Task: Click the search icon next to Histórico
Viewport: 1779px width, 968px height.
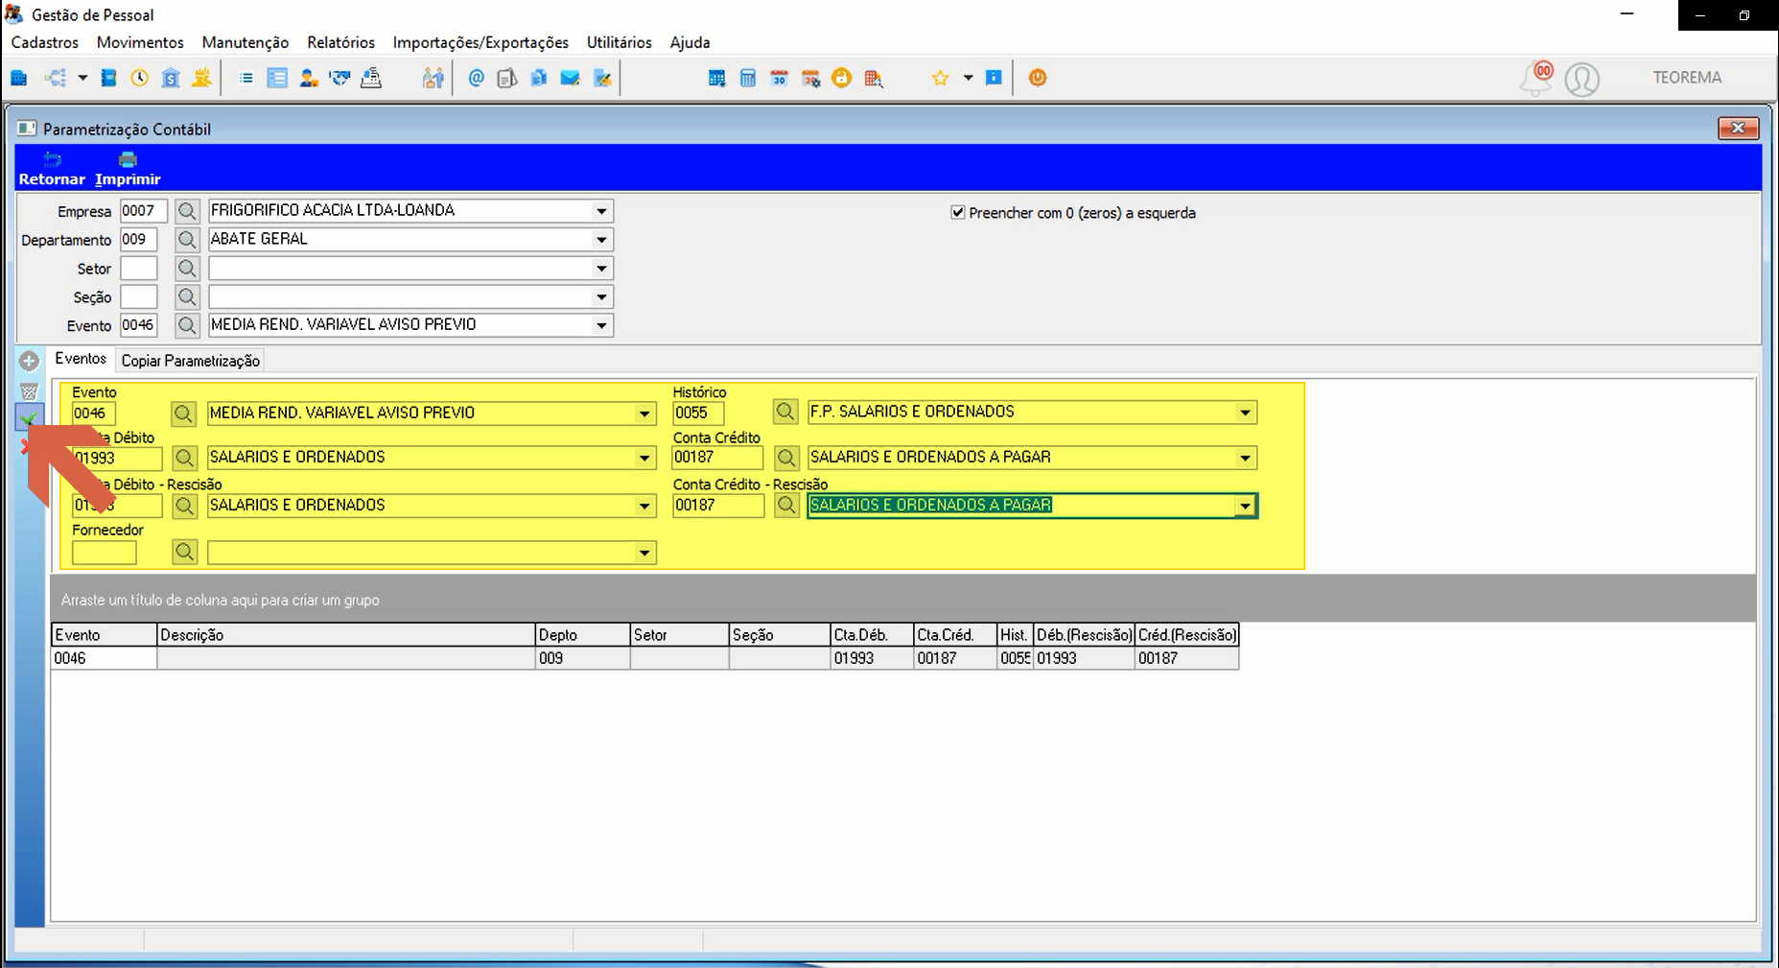Action: pyautogui.click(x=785, y=412)
